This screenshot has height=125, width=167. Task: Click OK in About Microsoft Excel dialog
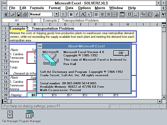click(x=121, y=53)
